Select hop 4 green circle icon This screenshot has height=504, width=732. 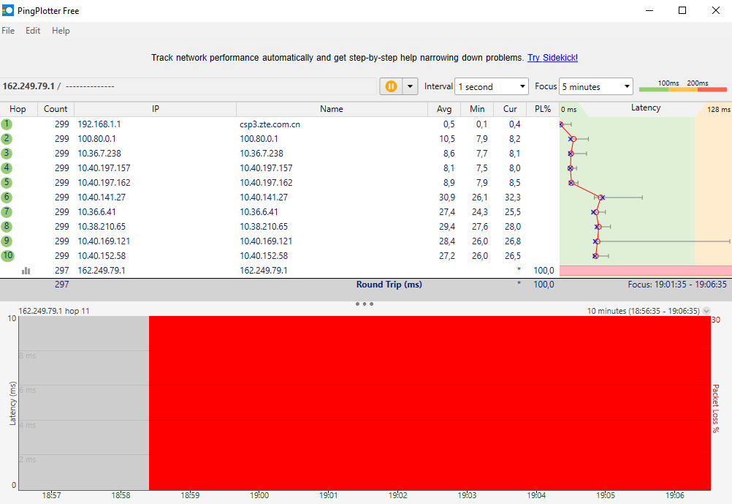click(7, 168)
